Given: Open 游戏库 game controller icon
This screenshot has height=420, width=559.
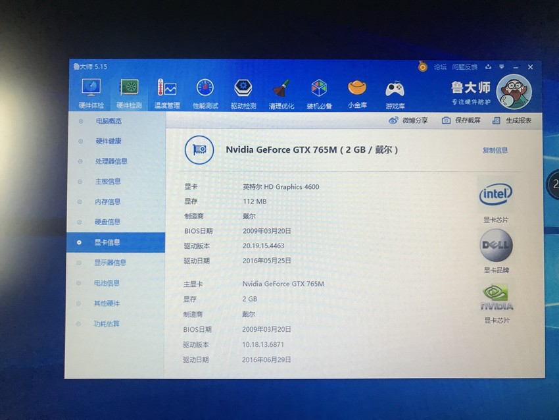Looking at the screenshot, I should point(395,94).
